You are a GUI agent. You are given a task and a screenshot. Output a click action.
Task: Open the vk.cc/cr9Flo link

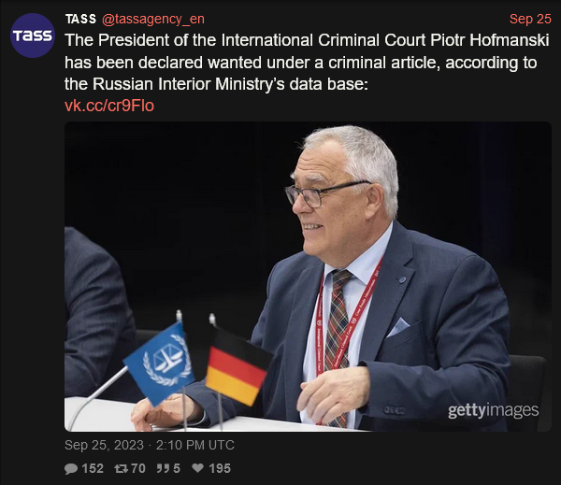point(109,106)
